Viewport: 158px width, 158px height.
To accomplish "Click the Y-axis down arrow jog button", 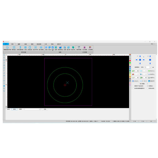I will point(140,63).
